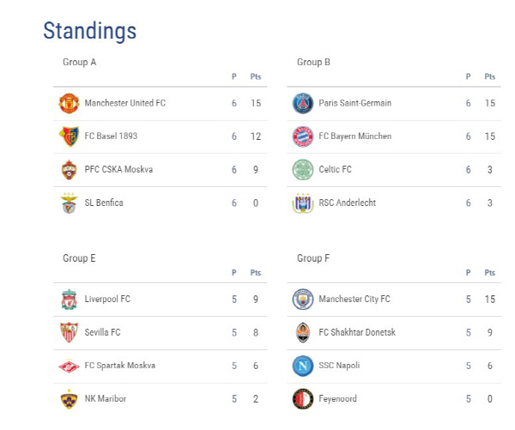This screenshot has height=430, width=515.
Task: Click the FC Bayern München crest
Action: click(303, 136)
